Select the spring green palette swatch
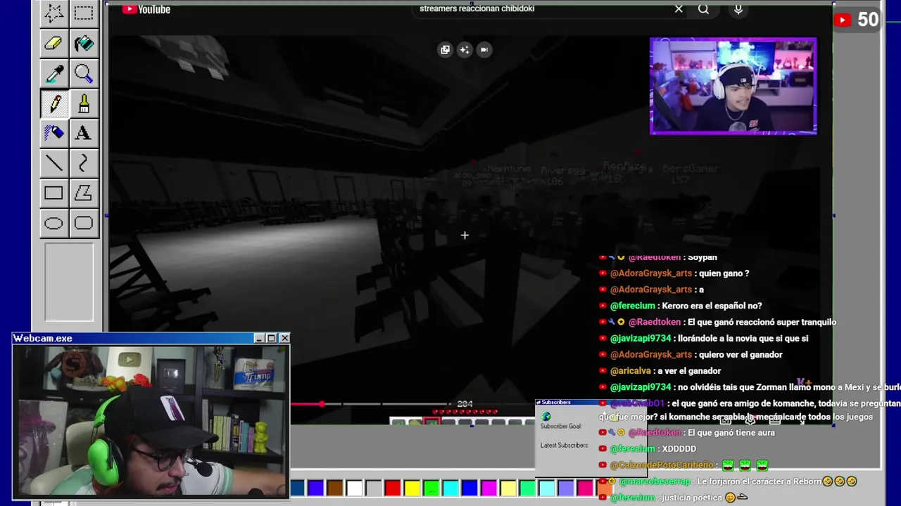Screen dimensions: 901x506 coord(527,488)
